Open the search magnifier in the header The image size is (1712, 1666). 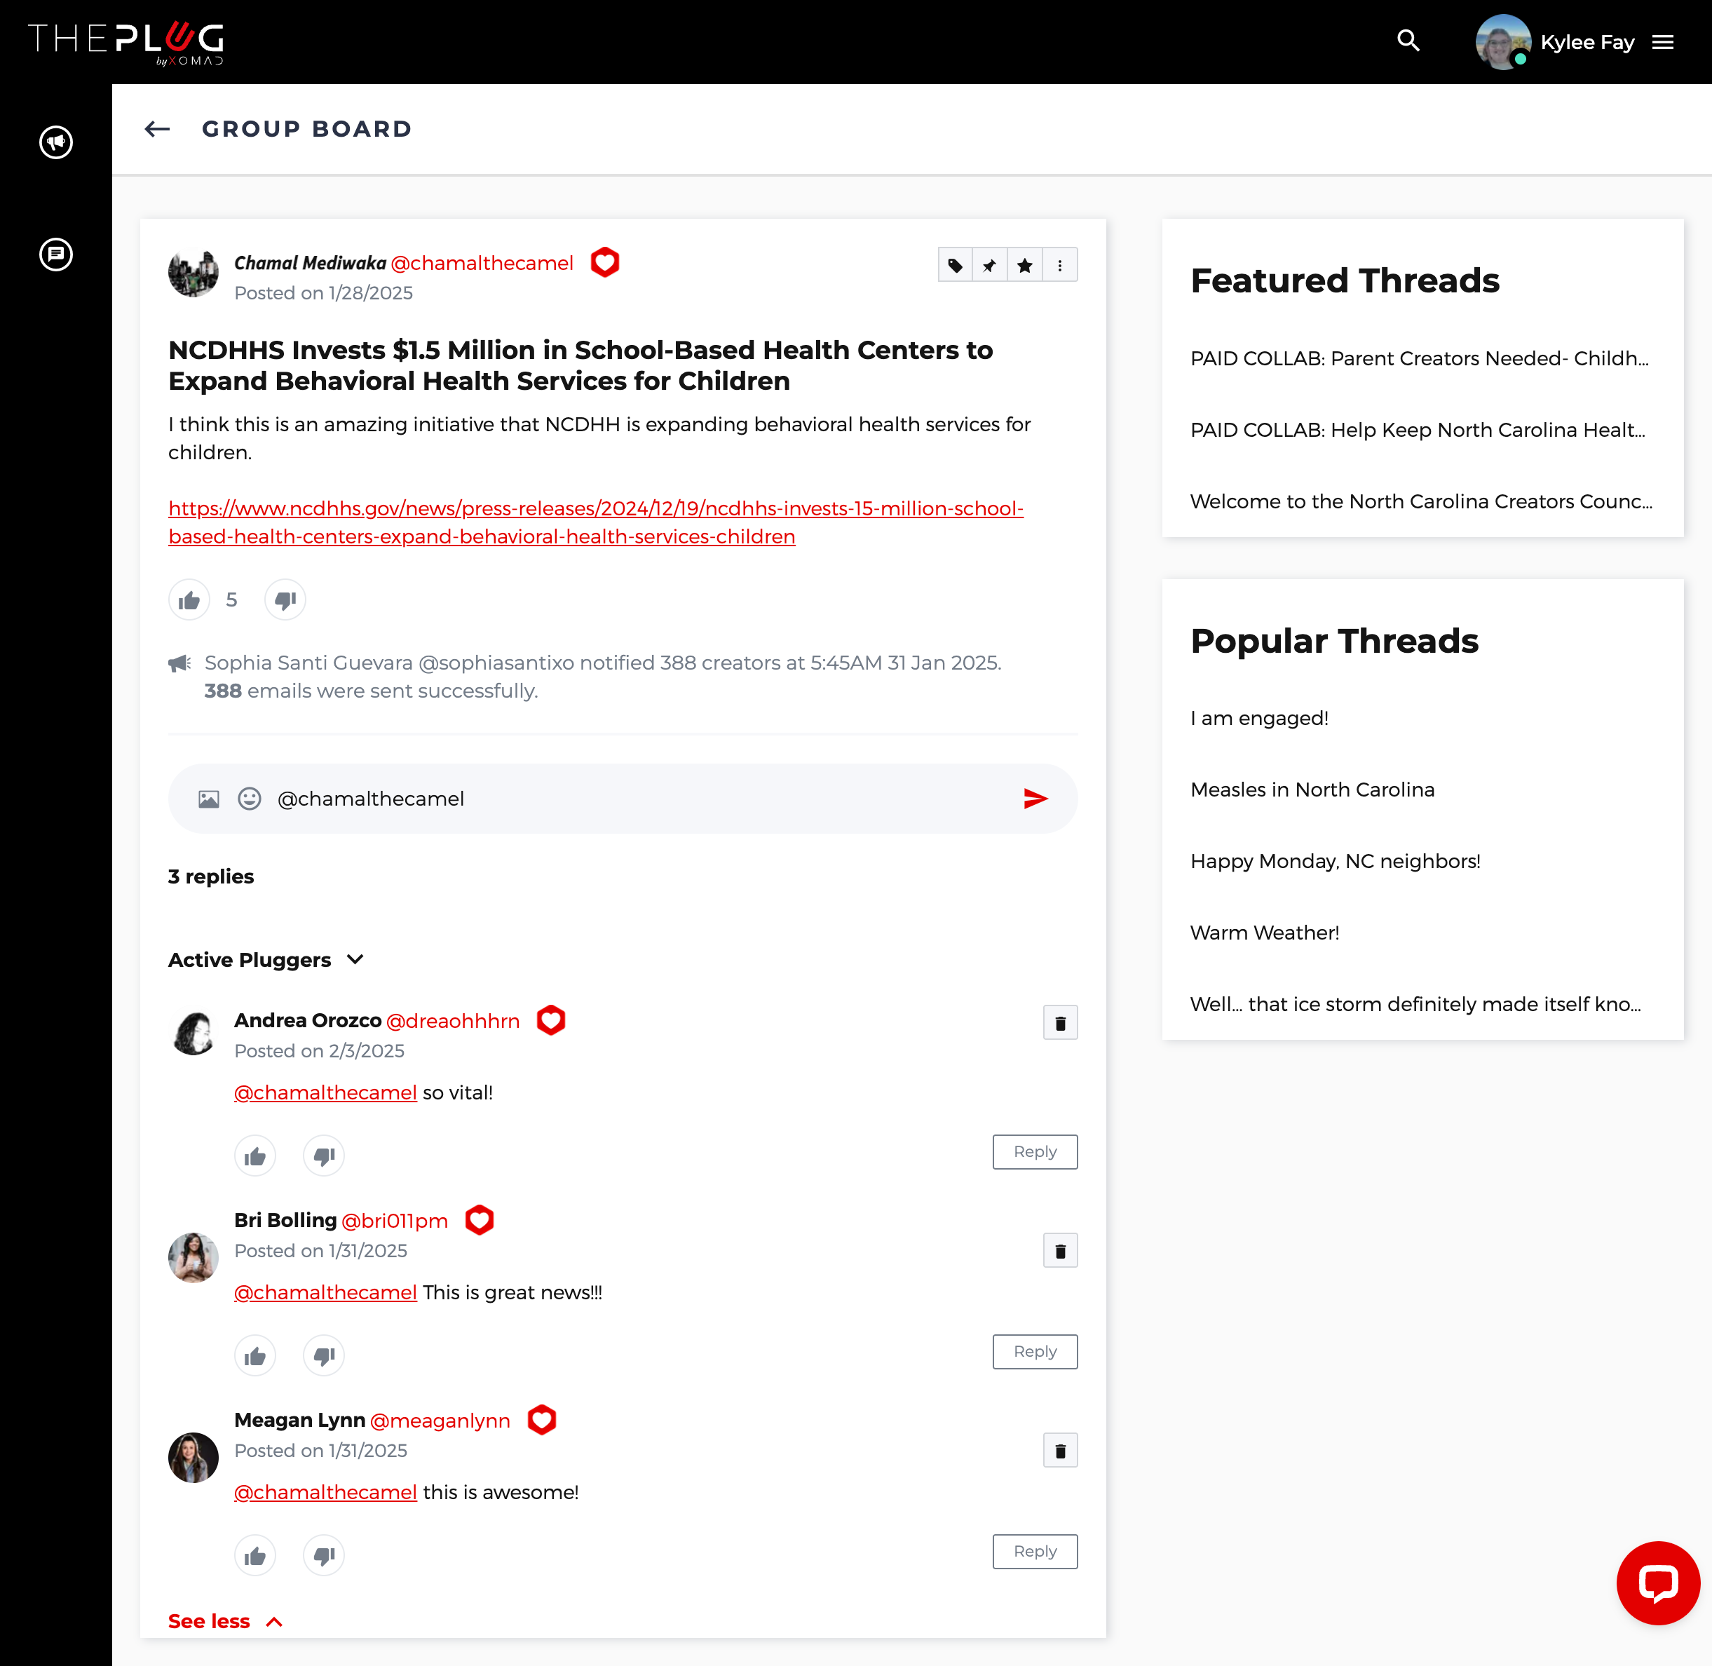[1408, 41]
